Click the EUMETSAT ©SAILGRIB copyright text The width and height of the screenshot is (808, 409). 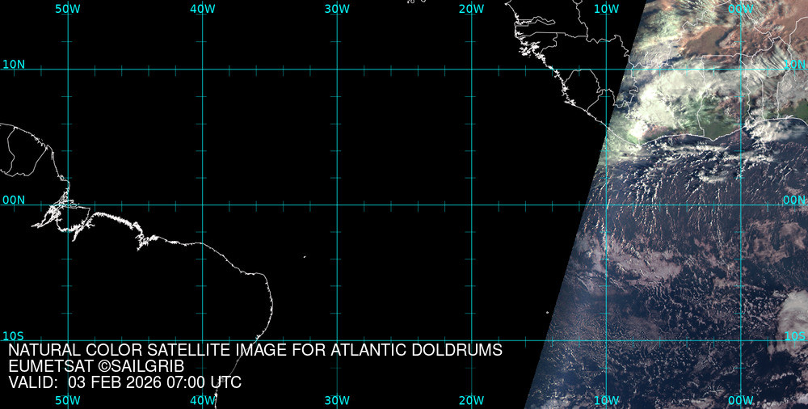point(97,367)
